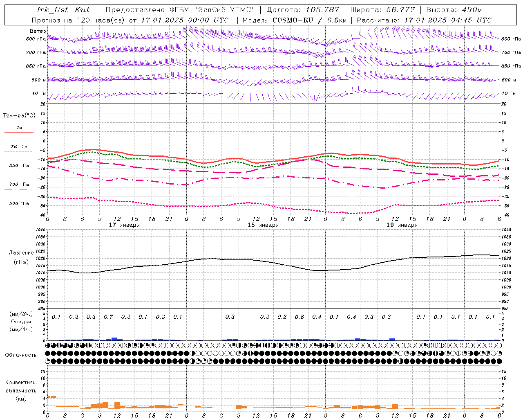Click the (мм/3ч.) precipitation unit label
The width and height of the screenshot is (523, 419).
pos(21,314)
